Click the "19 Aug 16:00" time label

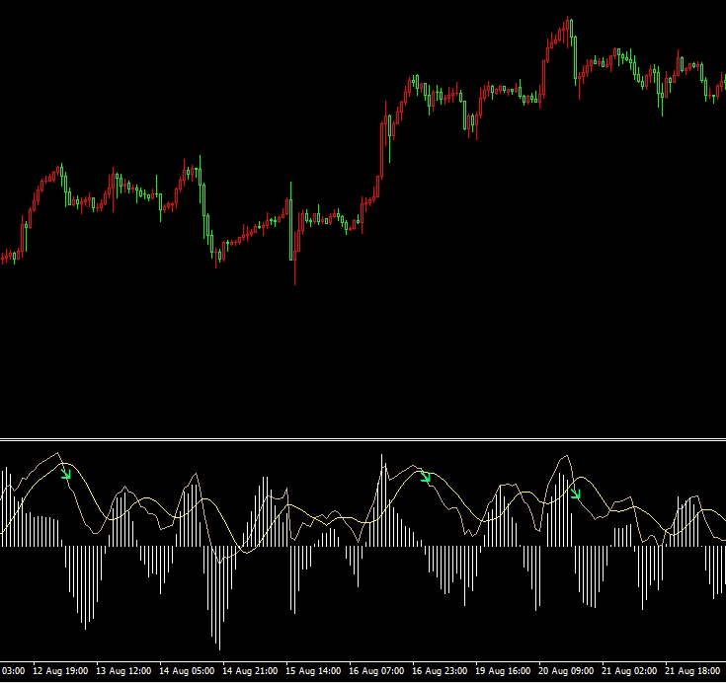pos(503,670)
